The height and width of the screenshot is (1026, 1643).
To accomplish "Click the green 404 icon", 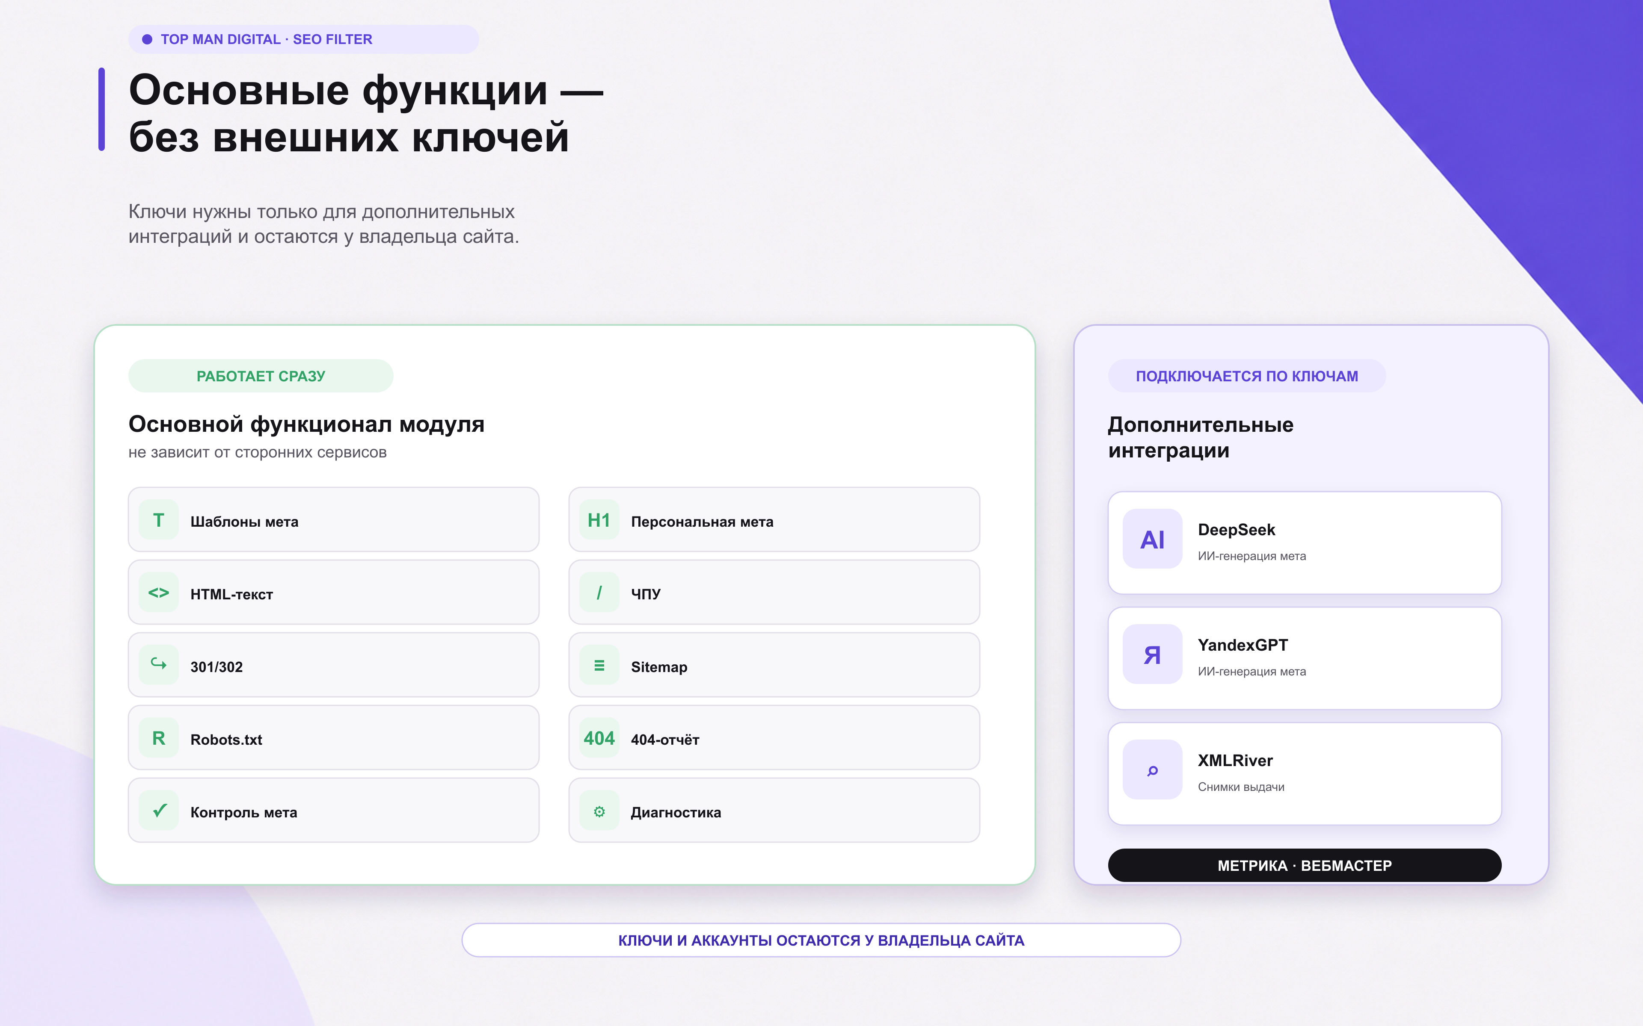I will (x=599, y=737).
